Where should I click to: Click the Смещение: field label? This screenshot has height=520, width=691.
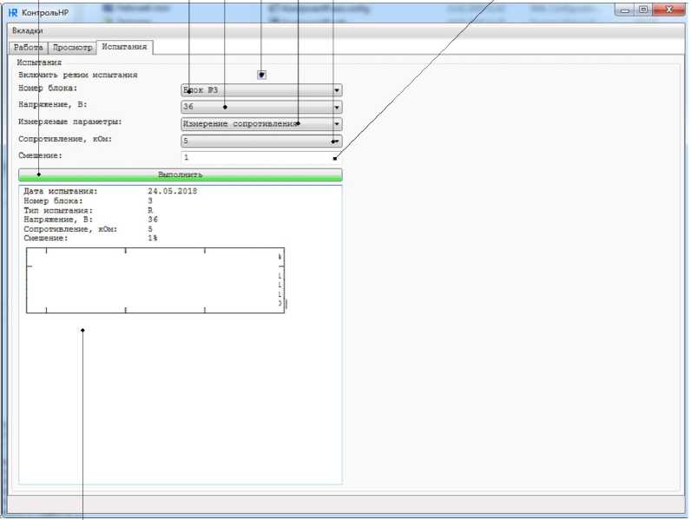pyautogui.click(x=42, y=156)
